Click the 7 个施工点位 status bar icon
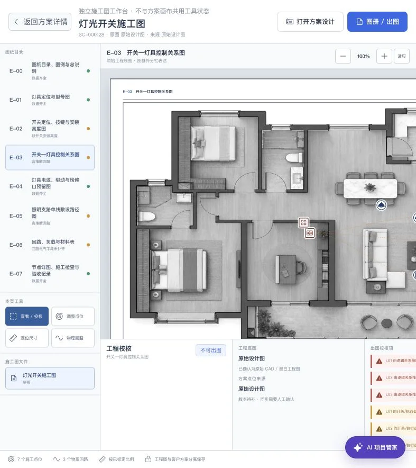 click(x=11, y=460)
